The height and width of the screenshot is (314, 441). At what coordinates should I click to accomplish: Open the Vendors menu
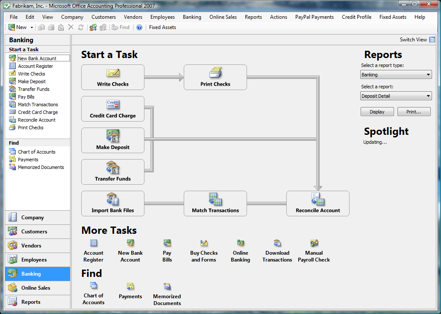pyautogui.click(x=133, y=17)
